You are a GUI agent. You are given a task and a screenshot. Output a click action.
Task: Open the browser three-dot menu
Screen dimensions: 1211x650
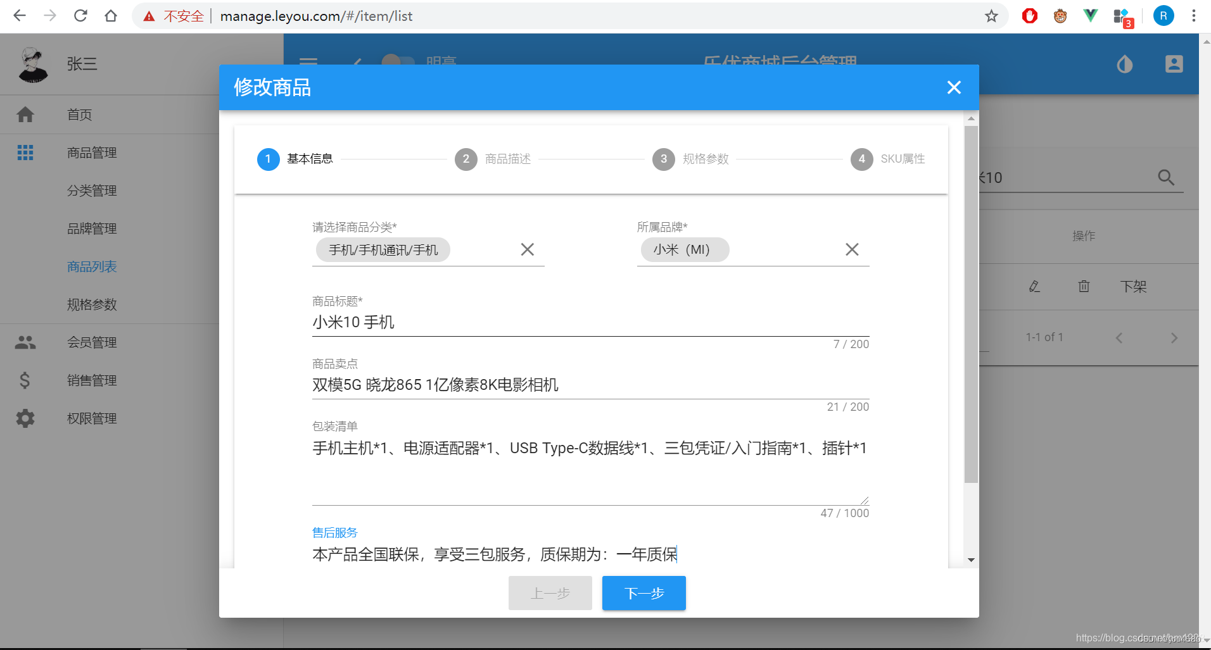[1194, 16]
